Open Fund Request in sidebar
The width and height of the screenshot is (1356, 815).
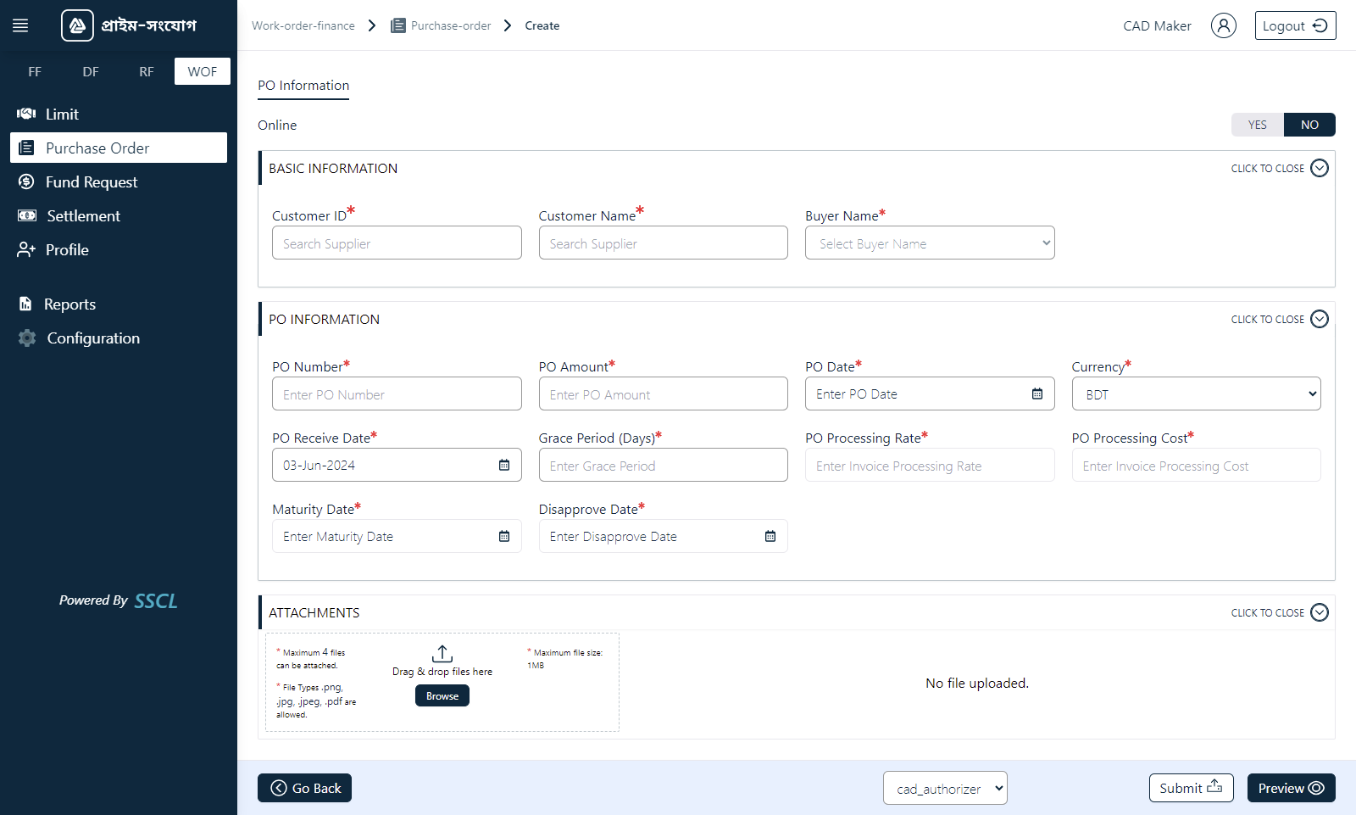(119, 181)
